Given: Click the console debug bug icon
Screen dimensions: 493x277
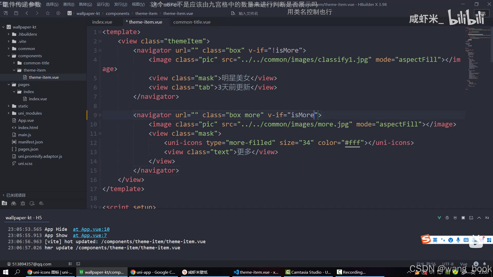Looking at the screenshot, I should (447, 218).
